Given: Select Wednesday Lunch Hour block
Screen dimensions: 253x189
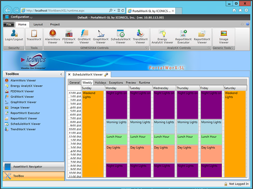Looking at the screenshot, I should pos(164,139).
